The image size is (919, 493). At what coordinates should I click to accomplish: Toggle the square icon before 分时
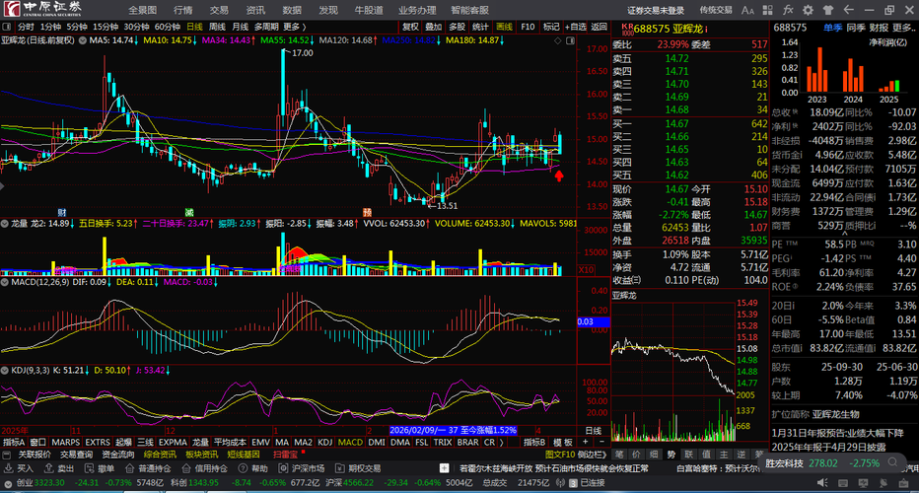[x=7, y=27]
